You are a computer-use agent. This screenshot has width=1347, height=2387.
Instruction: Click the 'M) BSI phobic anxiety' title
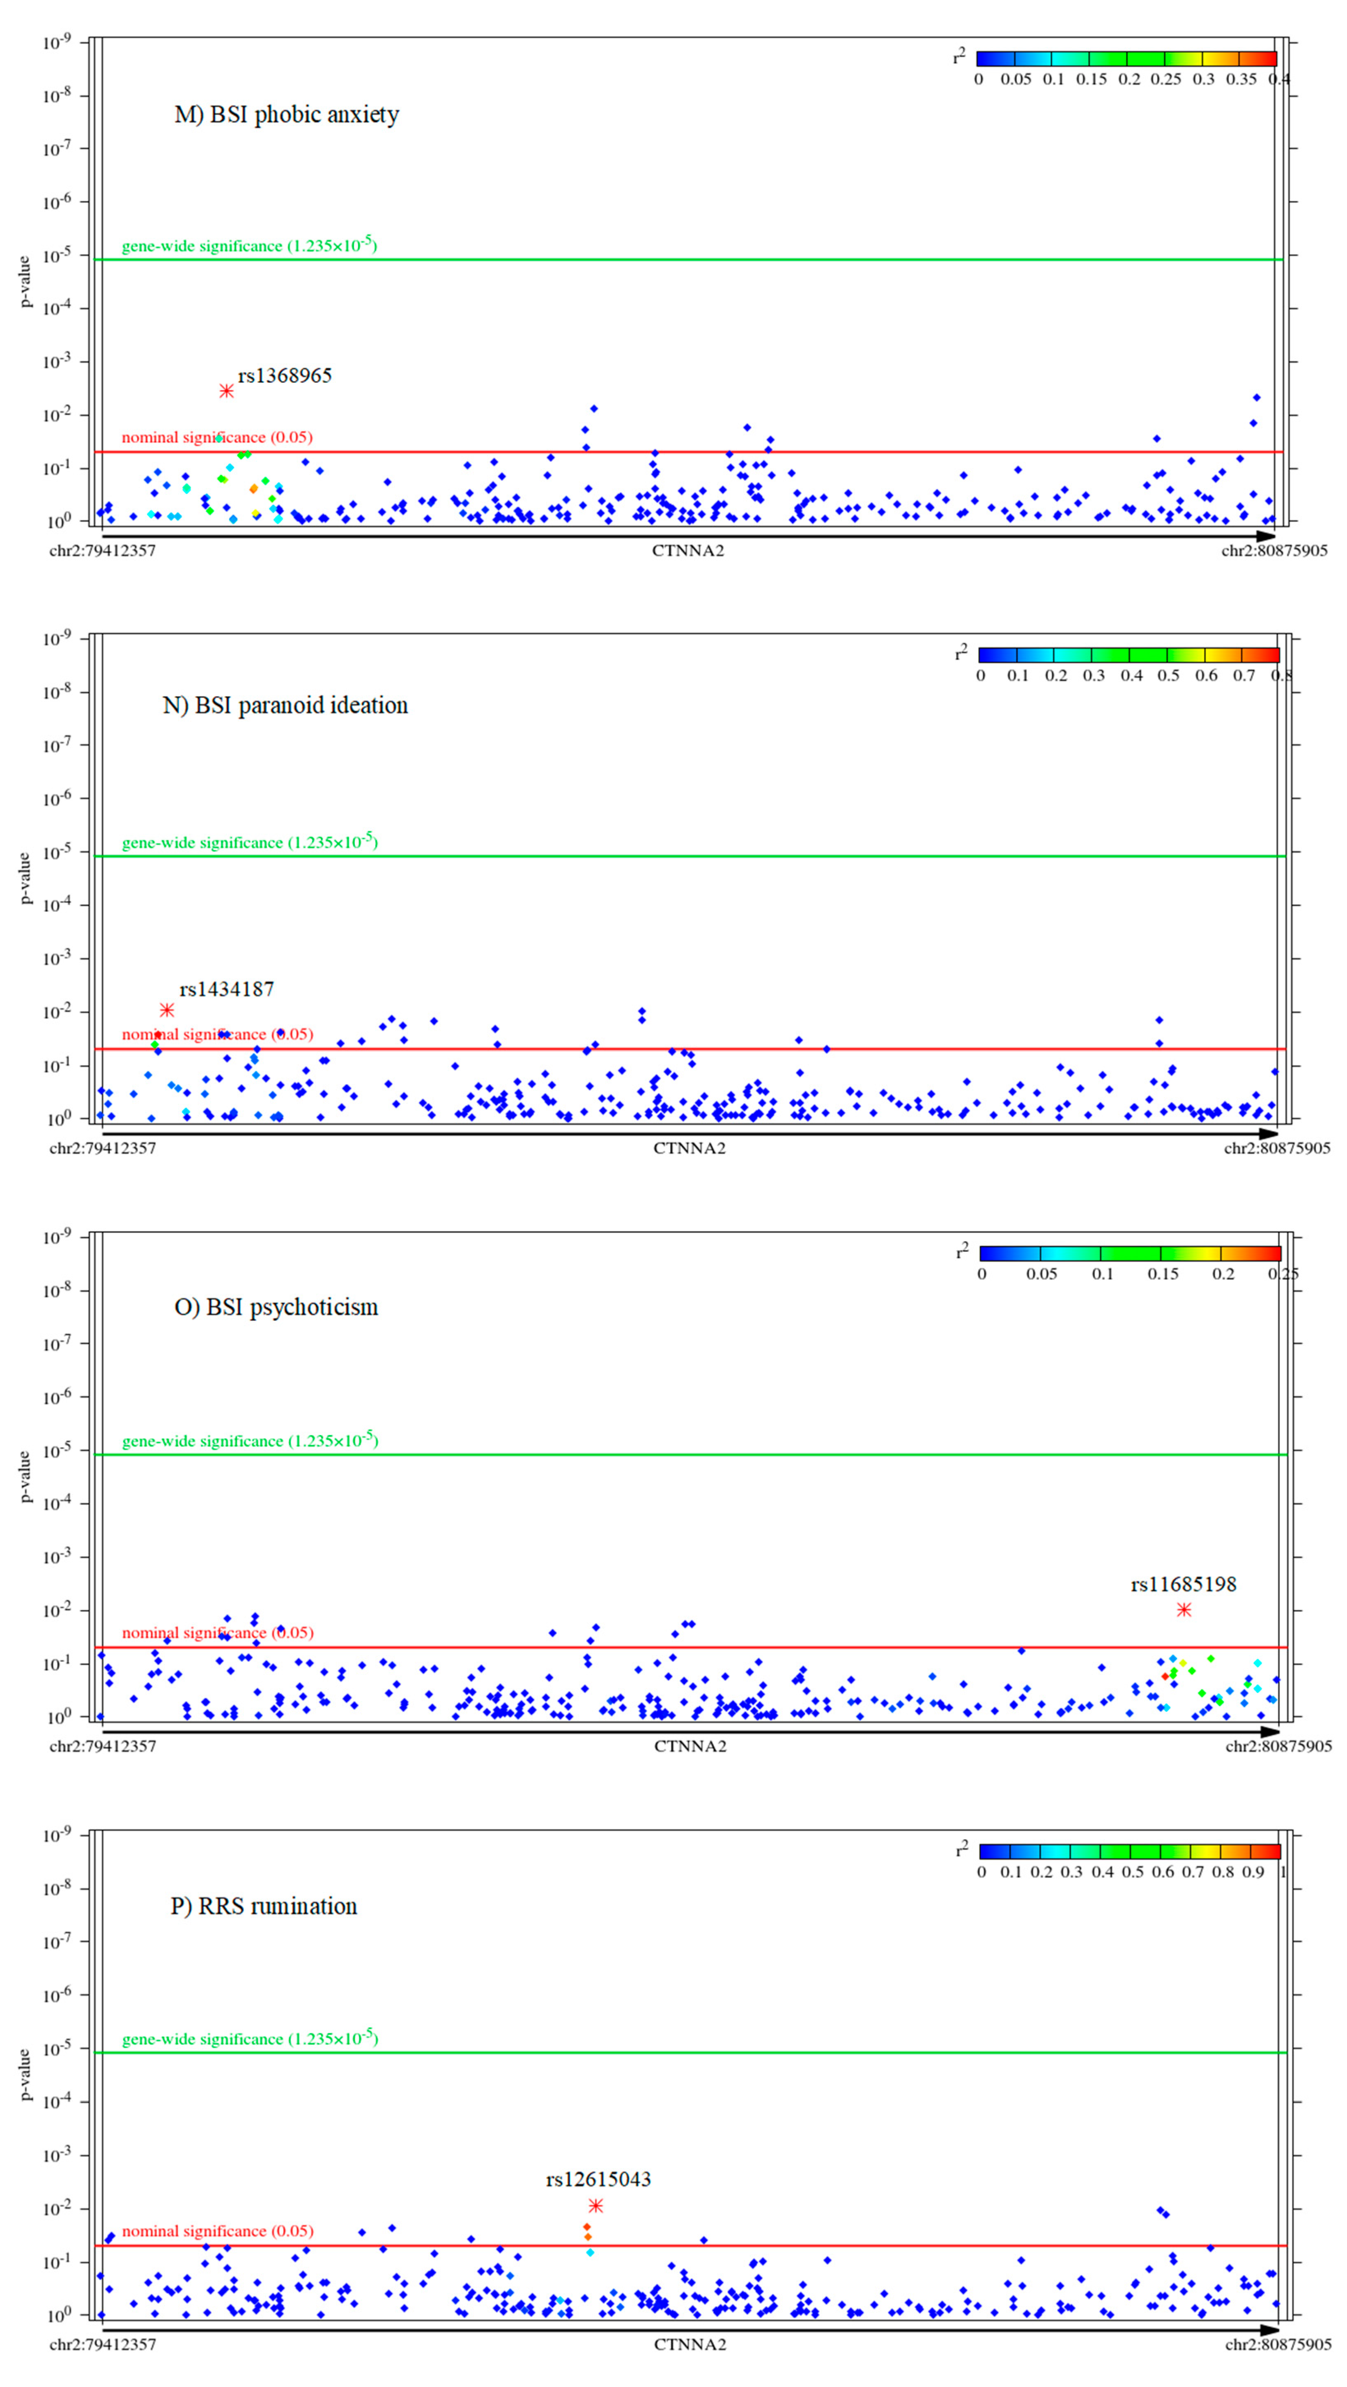pyautogui.click(x=286, y=115)
